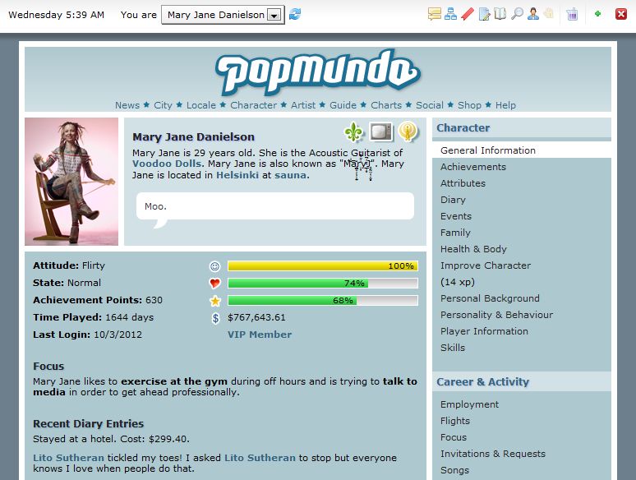The width and height of the screenshot is (636, 480).
Task: Open Achievements in the sidebar
Action: [x=473, y=167]
